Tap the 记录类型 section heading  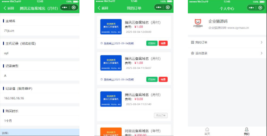coord(12,66)
